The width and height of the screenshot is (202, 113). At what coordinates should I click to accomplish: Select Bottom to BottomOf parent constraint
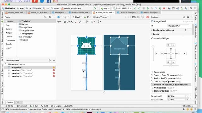(x=171, y=85)
